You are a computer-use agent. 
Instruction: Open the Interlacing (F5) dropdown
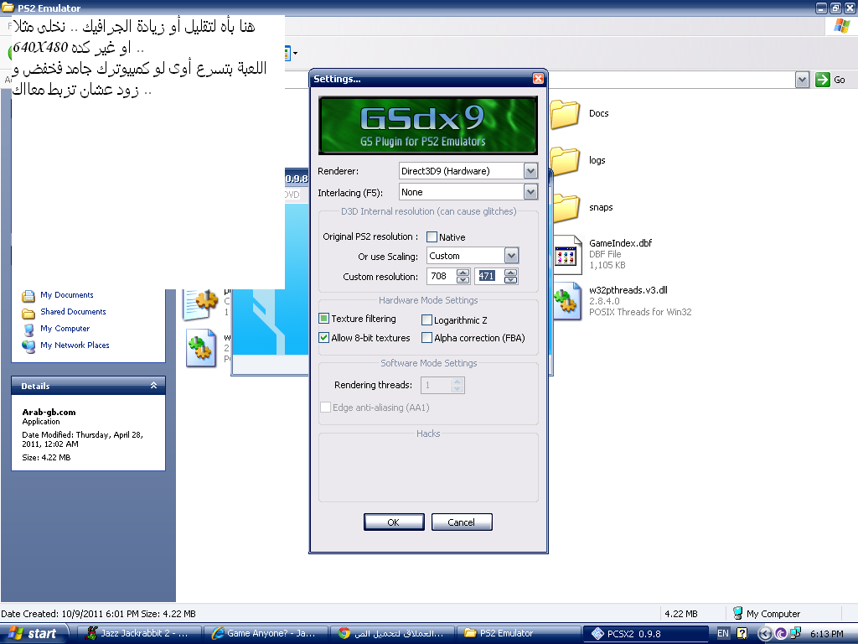[530, 192]
